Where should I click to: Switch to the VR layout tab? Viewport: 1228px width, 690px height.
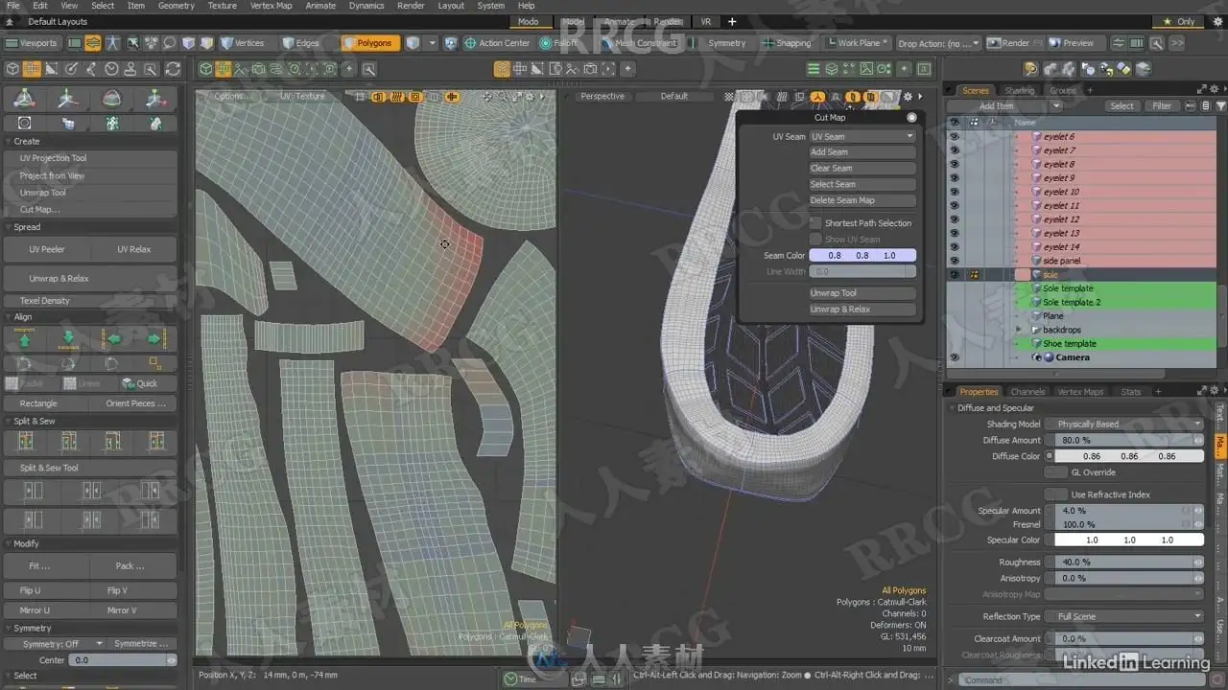coord(706,21)
